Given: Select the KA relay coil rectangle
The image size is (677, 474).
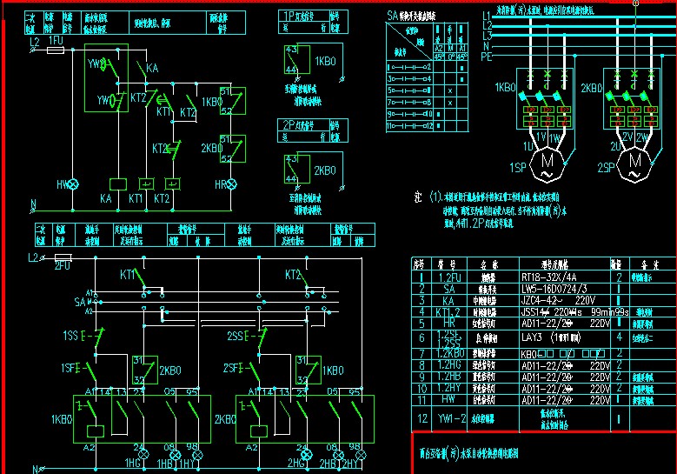Looking at the screenshot, I should (x=117, y=184).
